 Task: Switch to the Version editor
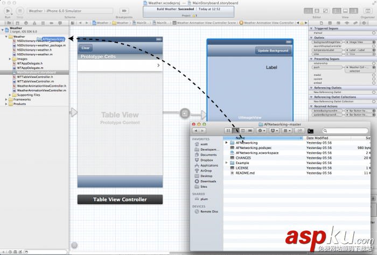tap(325, 11)
